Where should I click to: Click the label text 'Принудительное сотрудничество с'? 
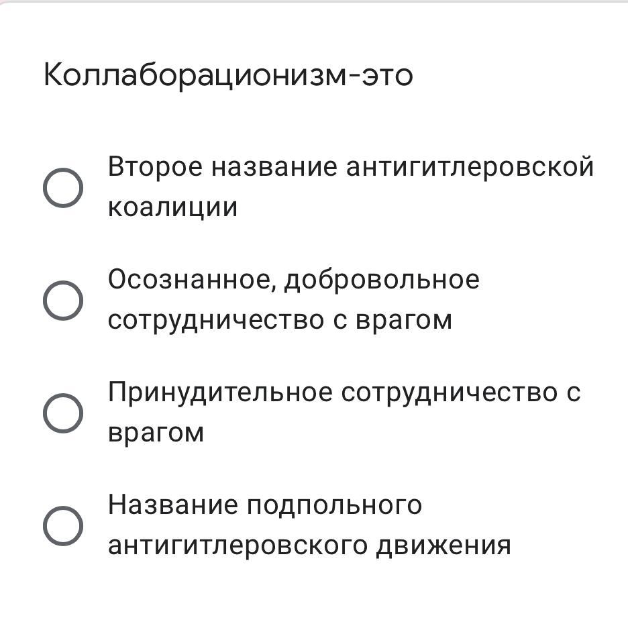[344, 393]
